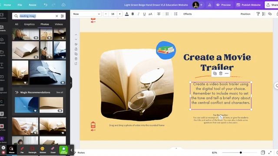This screenshot has width=278, height=156.
Task: Select the large glasses-on-book blue photo
Action: [x=48, y=73]
